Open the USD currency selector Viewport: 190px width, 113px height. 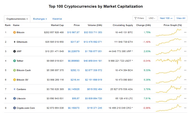152,18
